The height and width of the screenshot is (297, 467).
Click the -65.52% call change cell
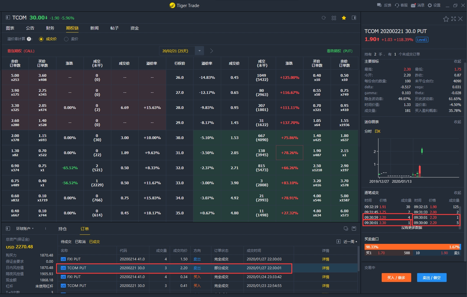pos(70,168)
